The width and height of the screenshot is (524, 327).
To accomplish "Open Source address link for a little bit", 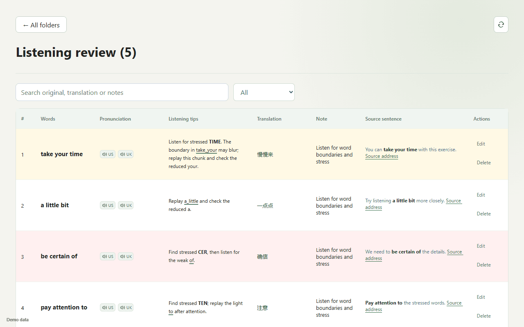I will [x=453, y=201].
